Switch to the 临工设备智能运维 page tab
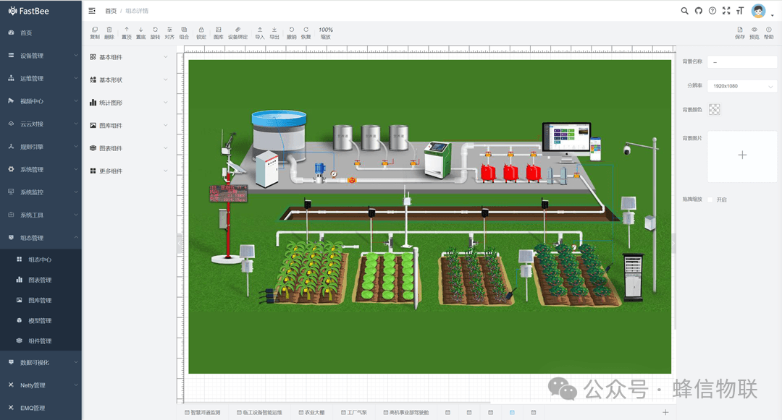The image size is (782, 420). pyautogui.click(x=259, y=413)
